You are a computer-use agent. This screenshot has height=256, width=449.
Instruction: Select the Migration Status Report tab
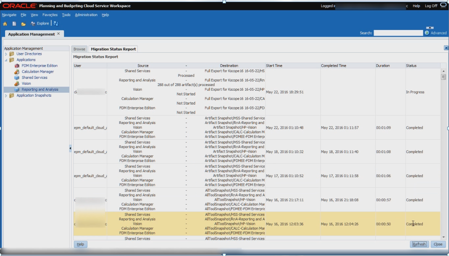[113, 49]
